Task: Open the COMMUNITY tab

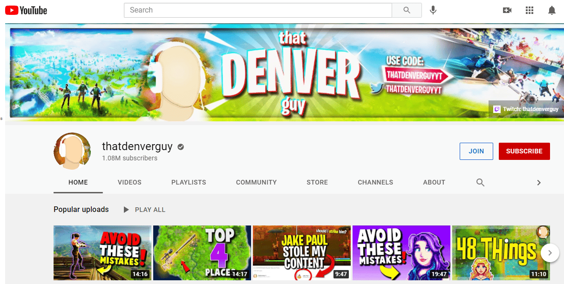Action: (x=256, y=182)
